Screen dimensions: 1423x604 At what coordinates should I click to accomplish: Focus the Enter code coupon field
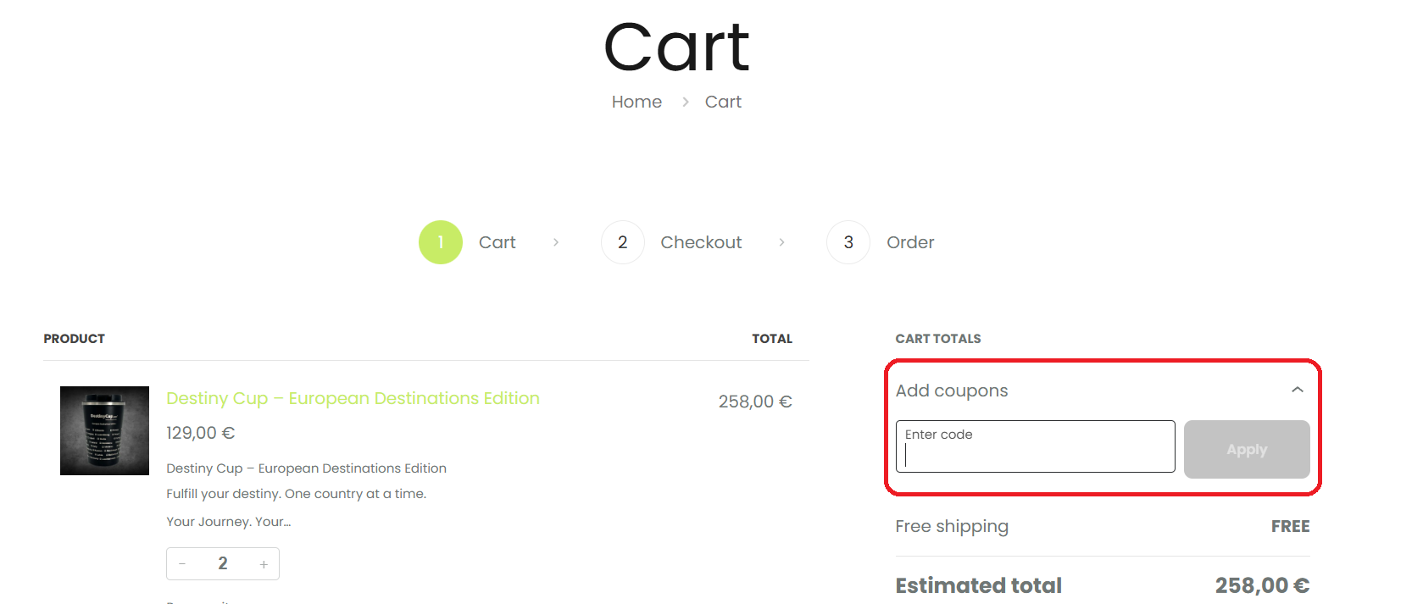(x=1035, y=447)
